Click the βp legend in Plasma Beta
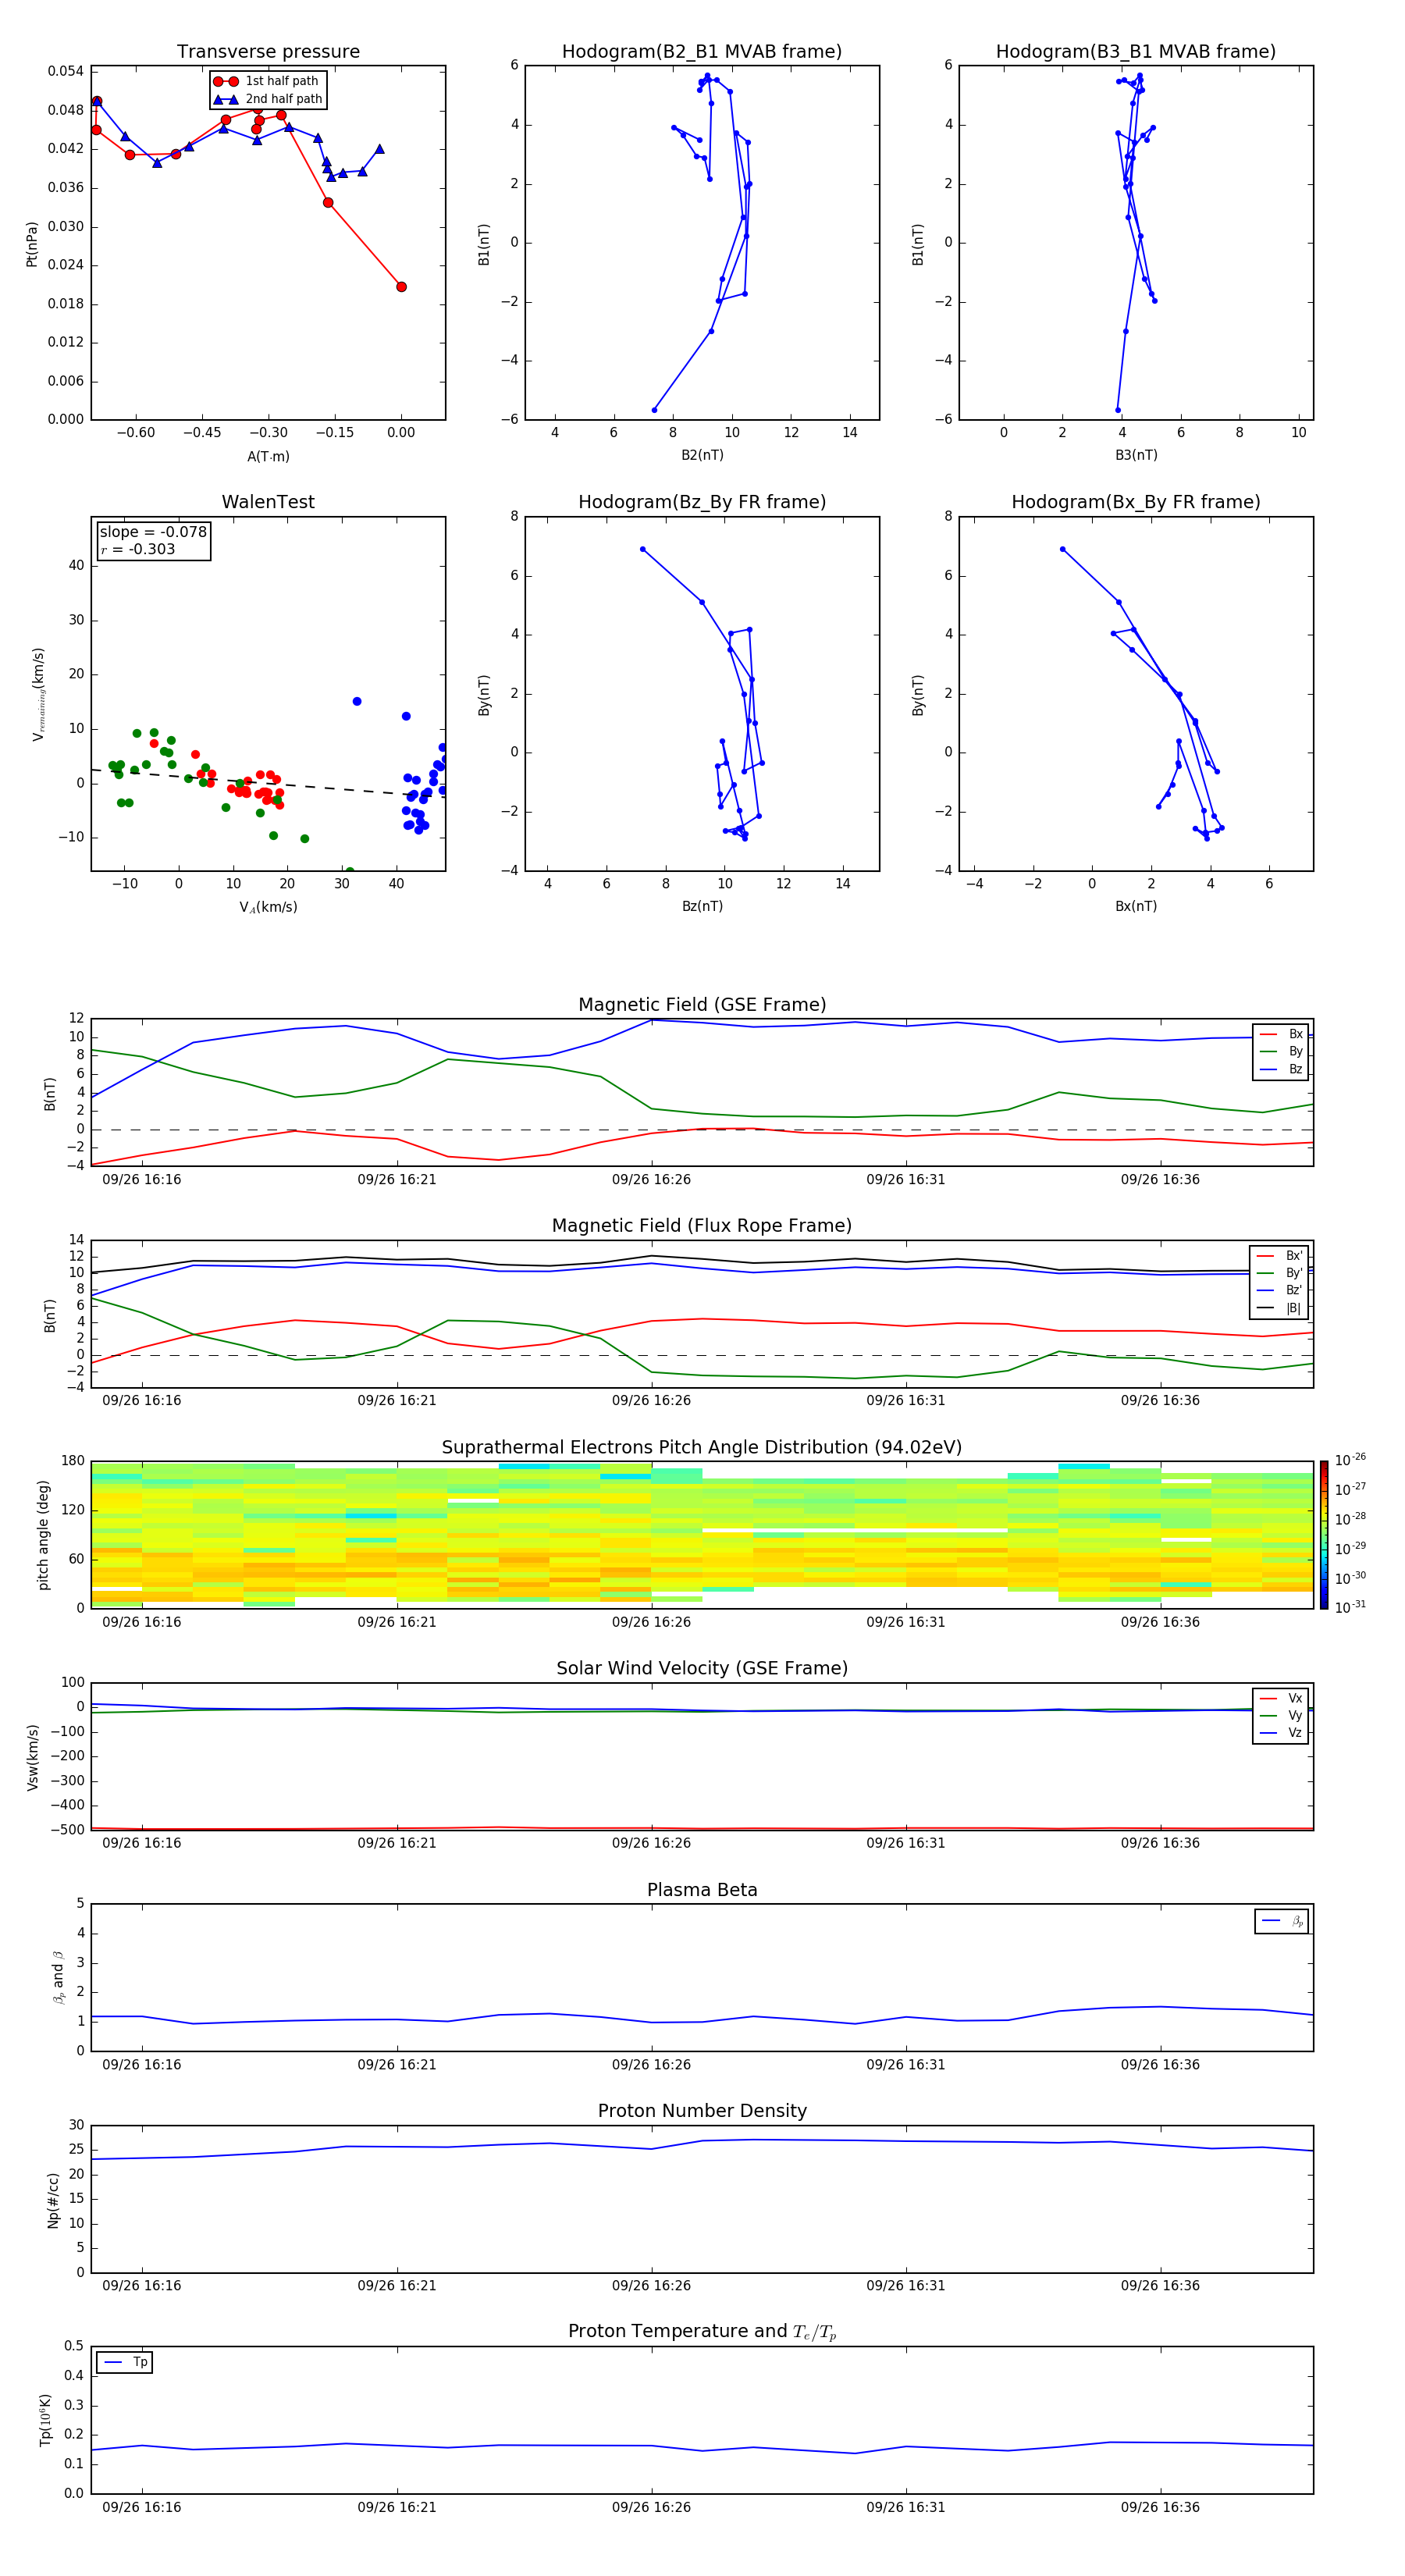The width and height of the screenshot is (1405, 2576). click(1282, 1921)
